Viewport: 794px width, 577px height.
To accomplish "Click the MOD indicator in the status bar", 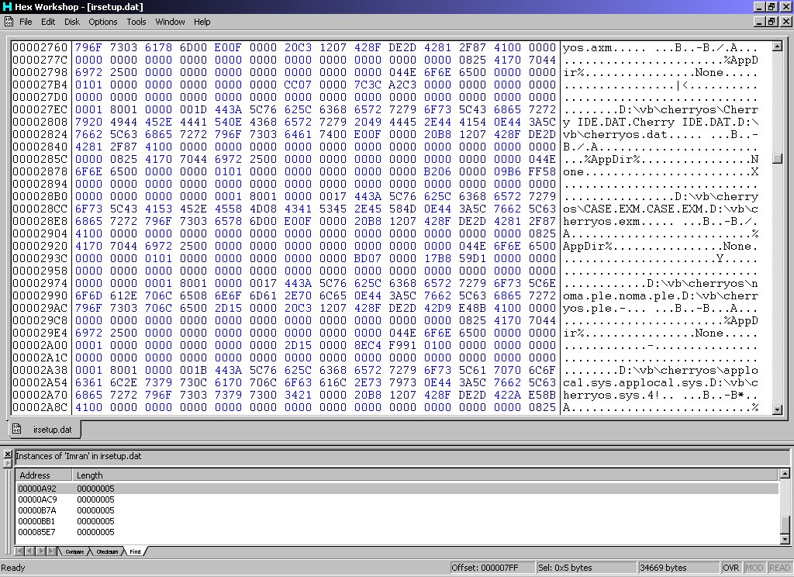I will point(754,568).
